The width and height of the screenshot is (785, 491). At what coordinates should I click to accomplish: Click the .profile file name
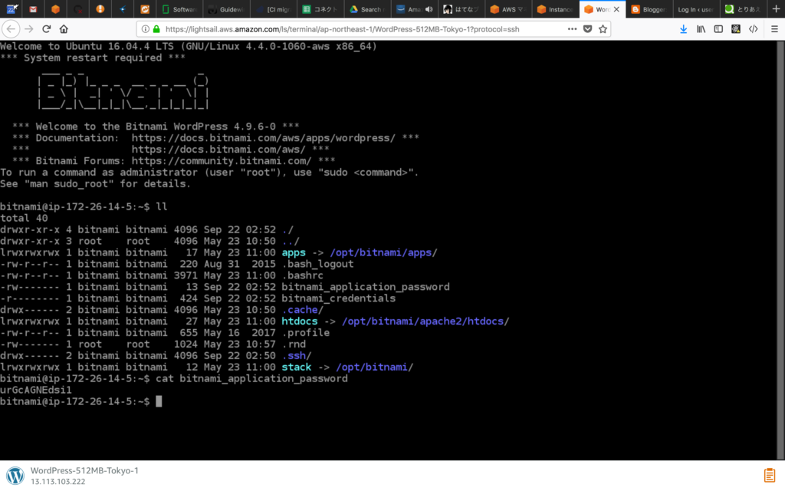pyautogui.click(x=305, y=333)
